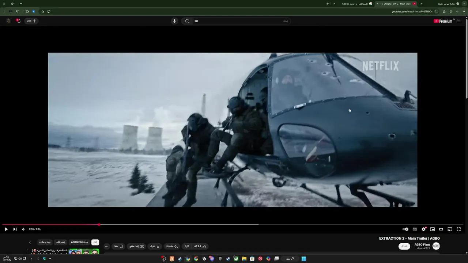
Task: Open Xbox app from taskbar
Action: [236, 259]
